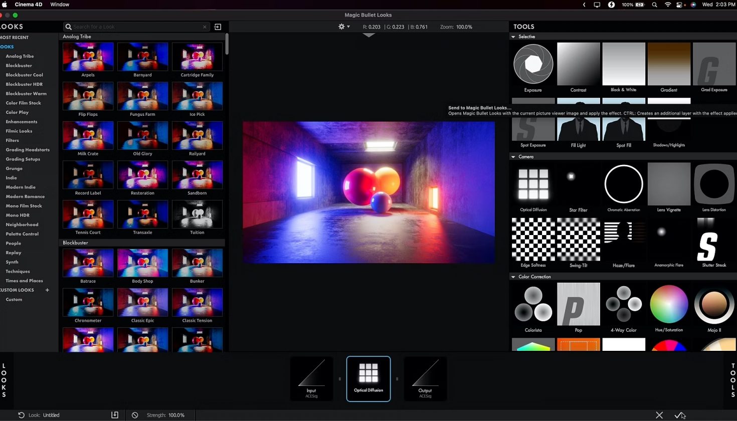Select the Hue/Saturation wheel tool

tap(669, 304)
